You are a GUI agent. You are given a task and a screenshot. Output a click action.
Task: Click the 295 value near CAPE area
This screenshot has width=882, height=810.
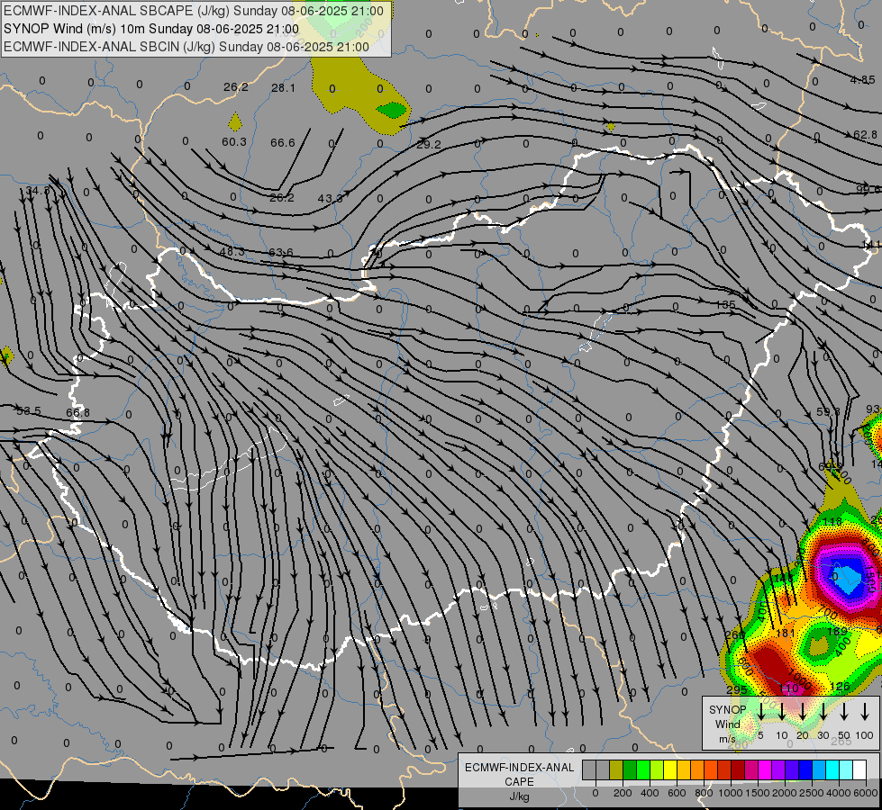point(737,689)
